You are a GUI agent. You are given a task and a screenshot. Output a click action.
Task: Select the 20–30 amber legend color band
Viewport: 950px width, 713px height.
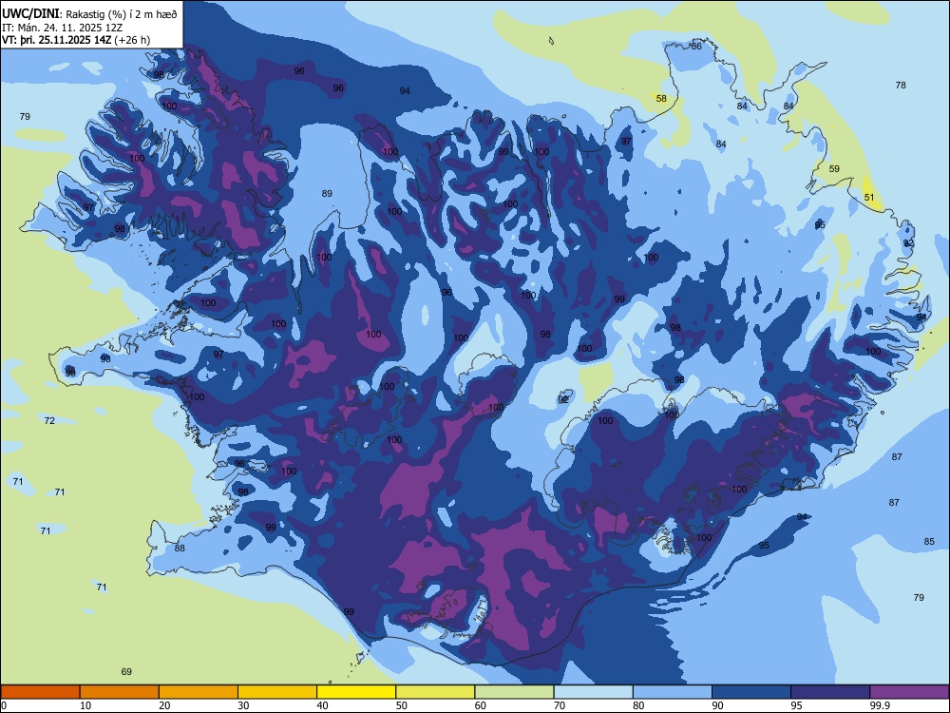click(x=199, y=692)
